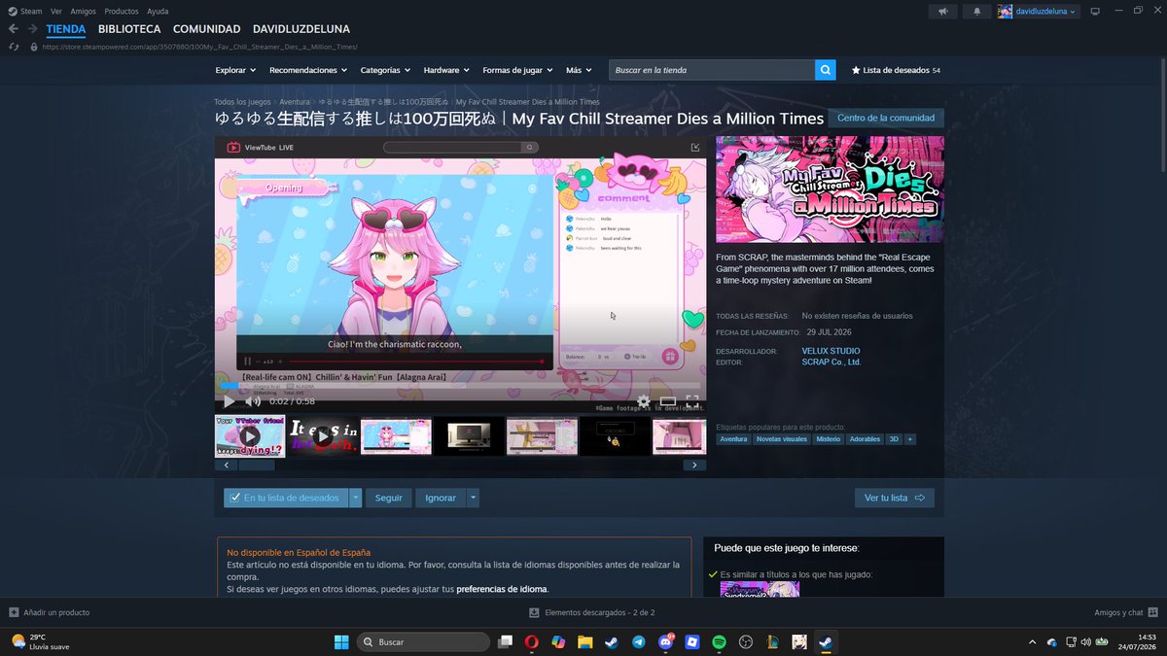Mute the trailer volume

[253, 400]
